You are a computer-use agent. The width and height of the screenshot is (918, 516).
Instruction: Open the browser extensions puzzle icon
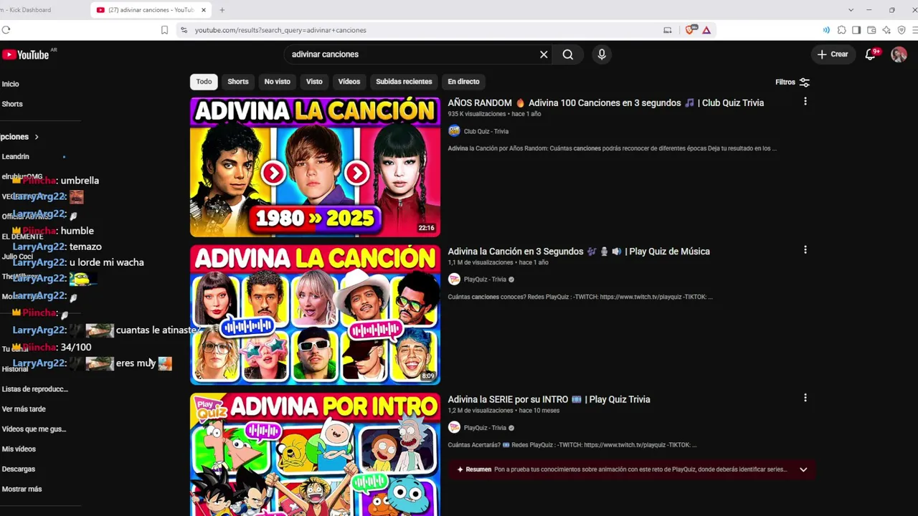pos(842,30)
